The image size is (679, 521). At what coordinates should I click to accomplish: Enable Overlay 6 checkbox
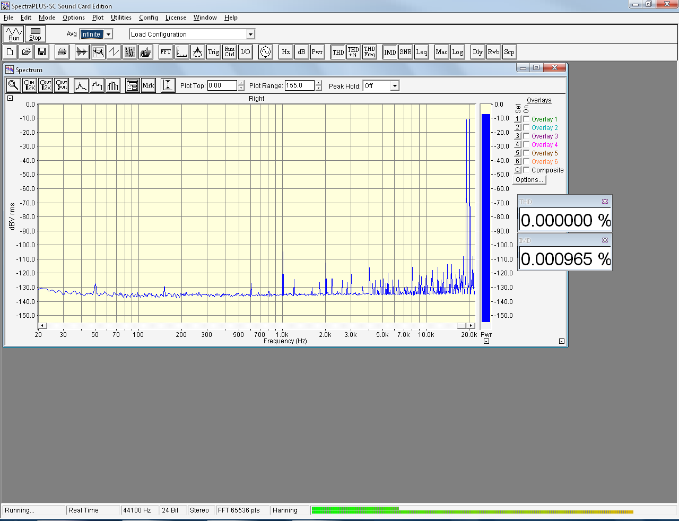pyautogui.click(x=526, y=162)
